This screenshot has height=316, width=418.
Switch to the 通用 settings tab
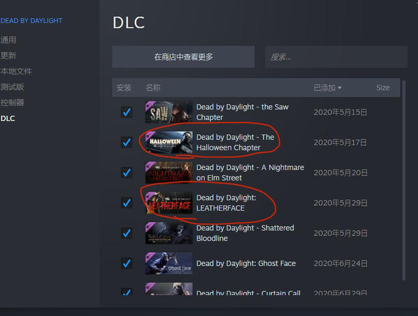point(8,40)
